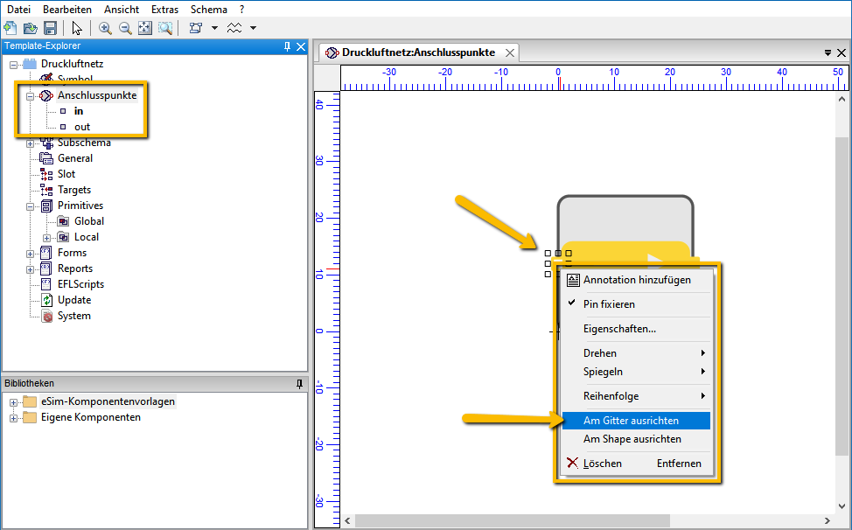This screenshot has height=530, width=852.
Task: Select the Targets tree item
Action: coord(74,190)
